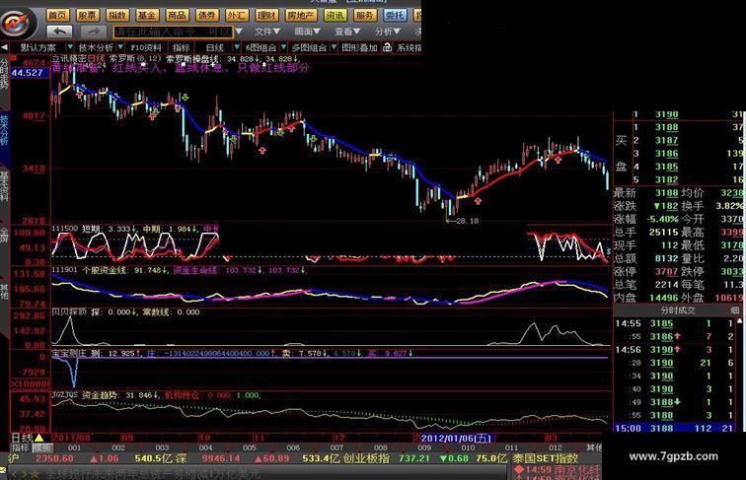Expand the 默认方案 dropdown arrow
746x480 pixels.
coord(70,47)
